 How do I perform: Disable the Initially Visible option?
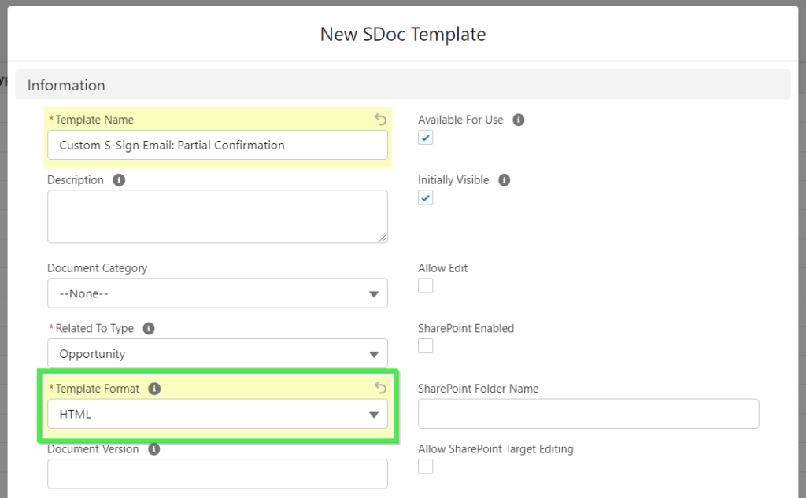(x=425, y=197)
